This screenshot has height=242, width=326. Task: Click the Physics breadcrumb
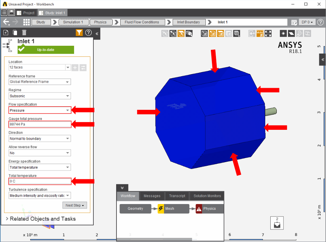(101, 22)
